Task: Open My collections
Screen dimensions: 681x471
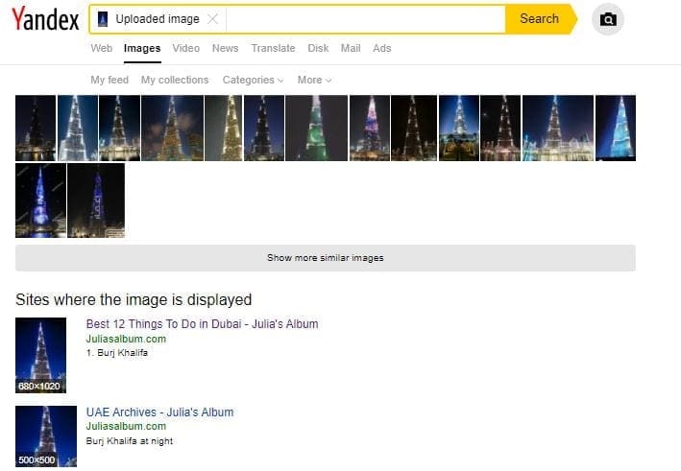Action: coord(175,81)
